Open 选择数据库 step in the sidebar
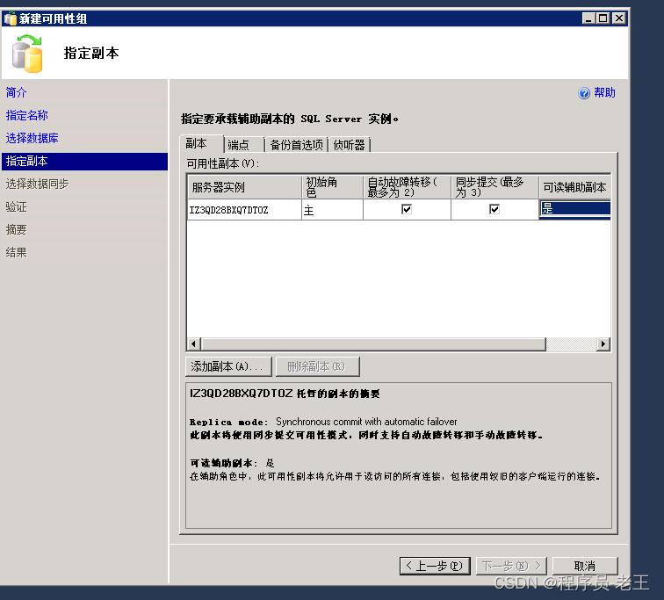 tap(32, 138)
